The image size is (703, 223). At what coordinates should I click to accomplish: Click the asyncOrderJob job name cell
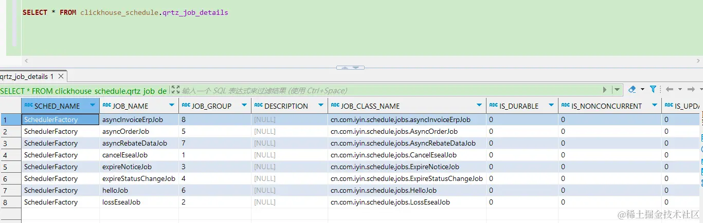coord(139,131)
